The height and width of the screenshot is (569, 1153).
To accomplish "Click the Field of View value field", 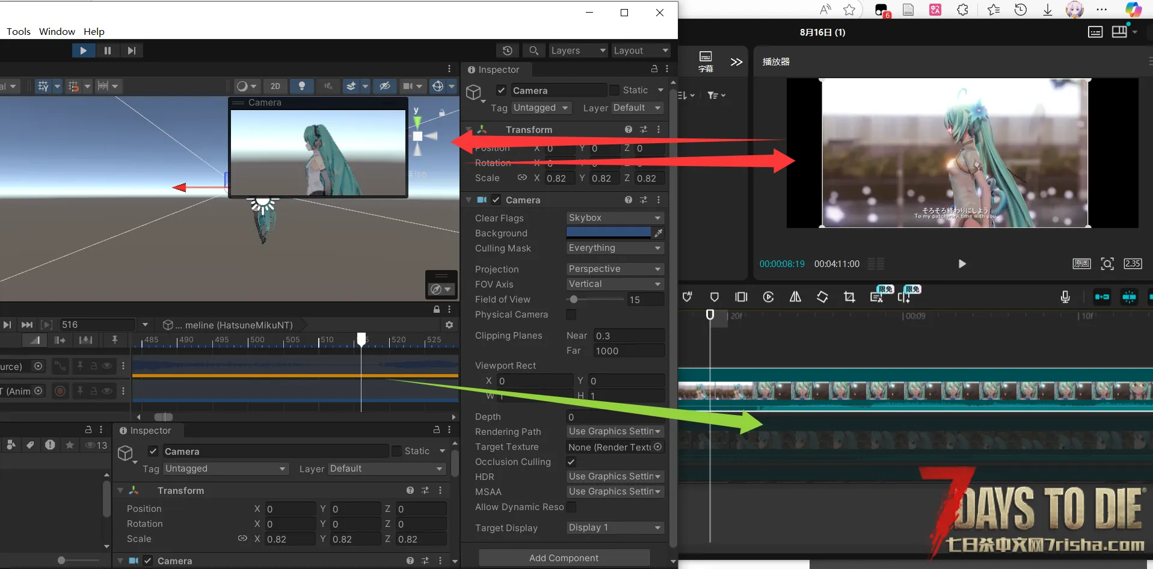I will click(646, 300).
